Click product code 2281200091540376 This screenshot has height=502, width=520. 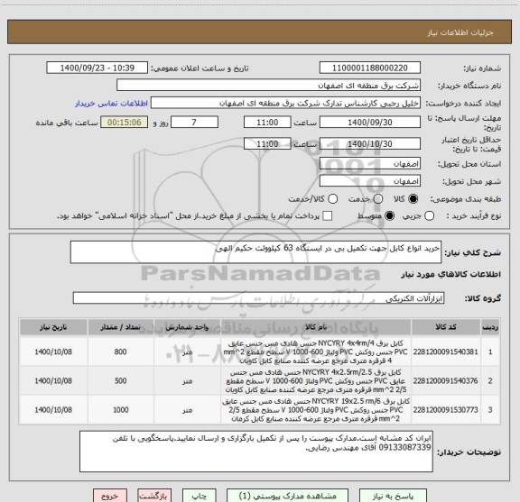[445, 381]
